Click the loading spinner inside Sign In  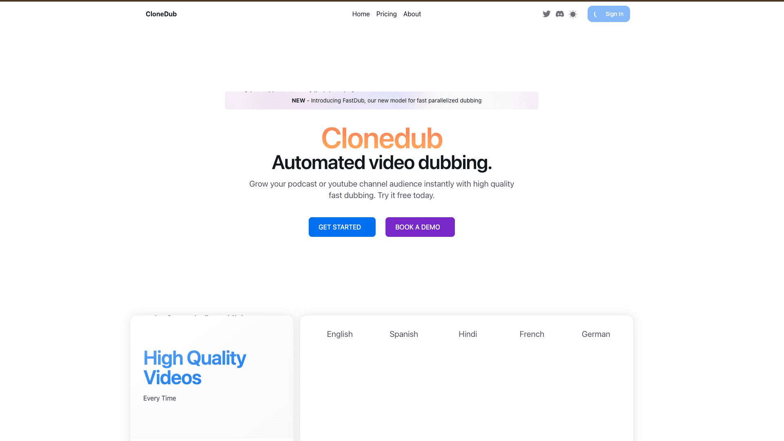pyautogui.click(x=596, y=14)
